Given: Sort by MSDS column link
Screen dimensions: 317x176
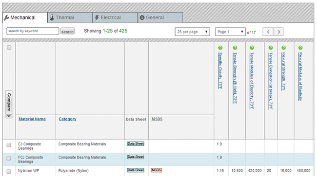Looking at the screenshot, I should [157, 119].
